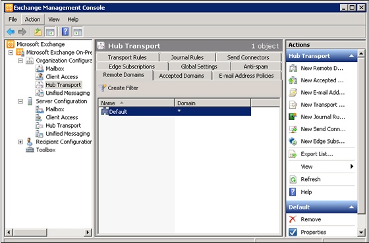This screenshot has width=369, height=243.
Task: Click the New Edge Subscription action icon
Action: [293, 142]
